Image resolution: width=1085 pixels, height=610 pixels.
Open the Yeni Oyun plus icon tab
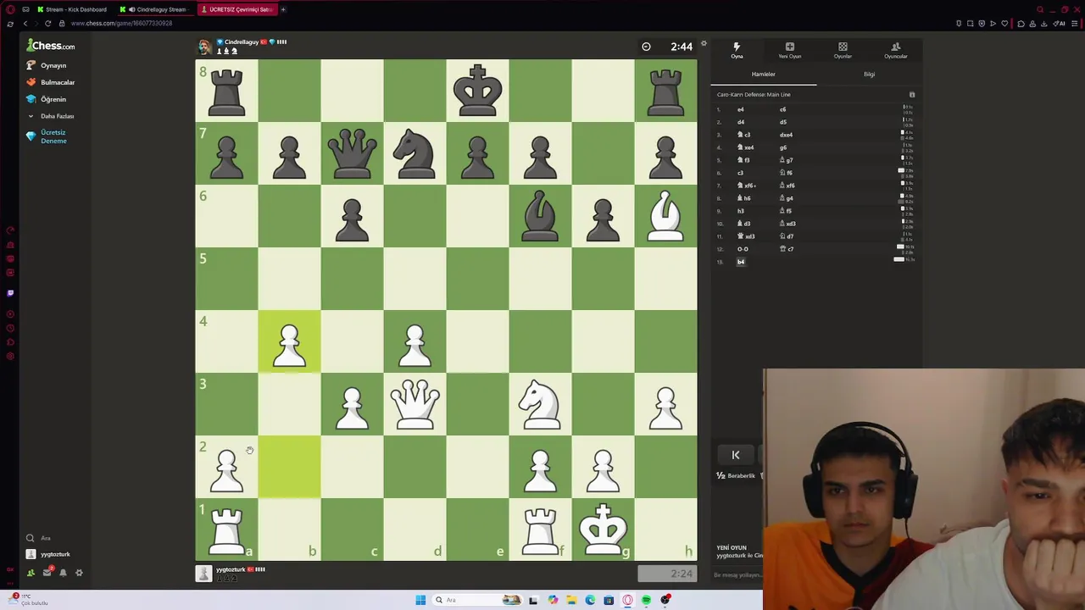pyautogui.click(x=789, y=51)
